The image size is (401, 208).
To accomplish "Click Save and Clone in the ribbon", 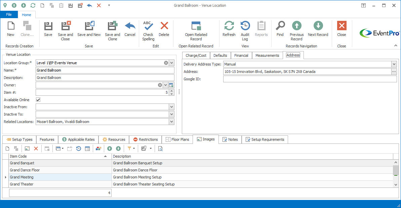I will coord(113,31).
